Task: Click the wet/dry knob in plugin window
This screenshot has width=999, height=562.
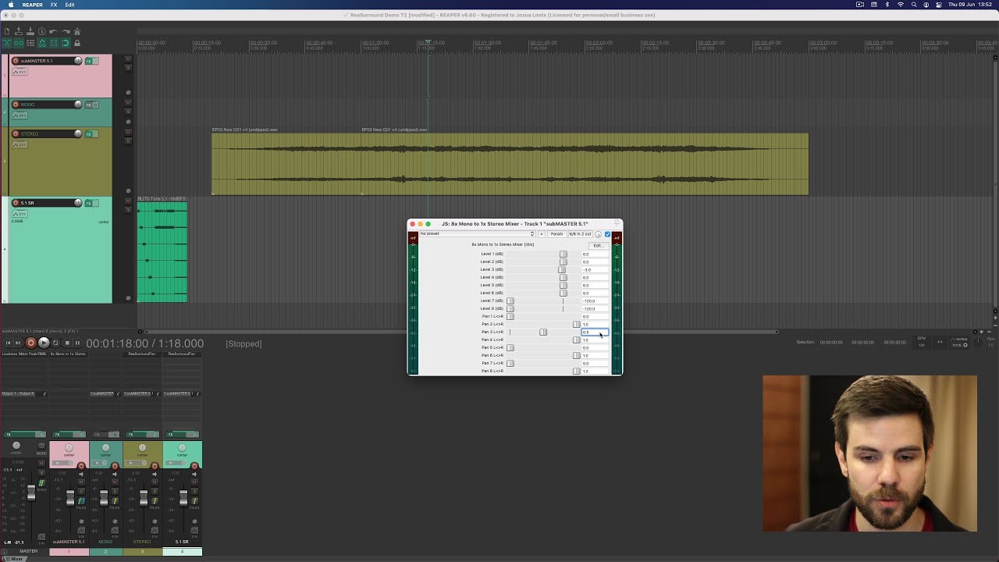Action: pyautogui.click(x=598, y=234)
